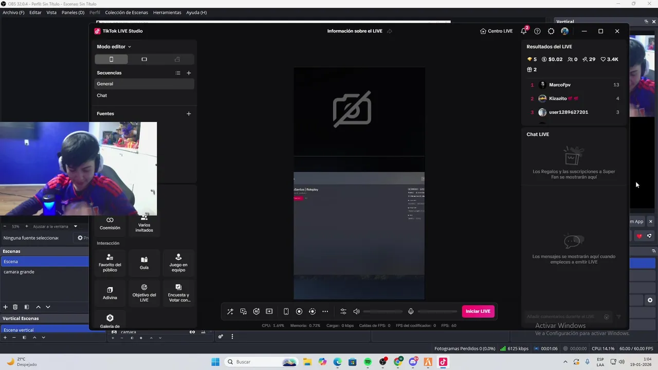The width and height of the screenshot is (658, 370).
Task: Open the Adivina interaction tool
Action: [x=109, y=293]
